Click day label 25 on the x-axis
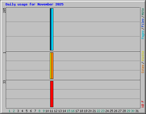The image size is (146, 114). (x=111, y=111)
